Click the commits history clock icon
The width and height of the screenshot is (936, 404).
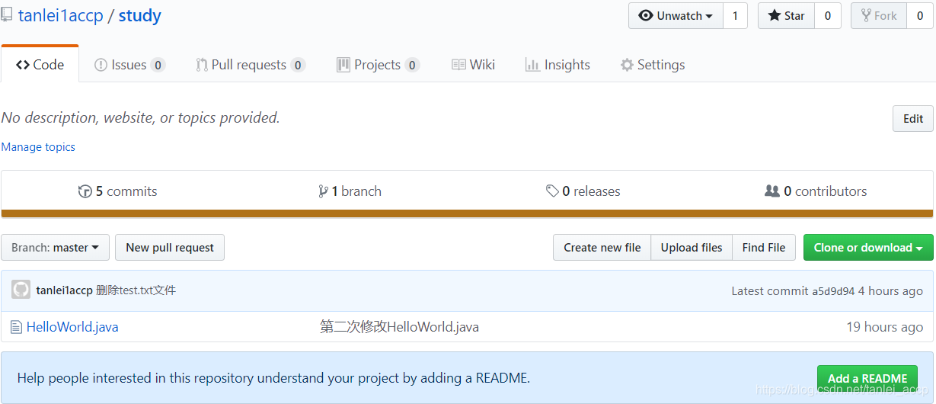85,191
